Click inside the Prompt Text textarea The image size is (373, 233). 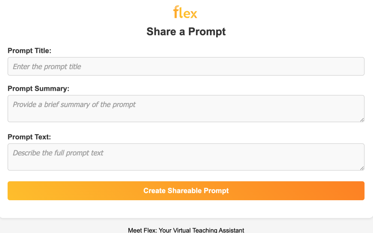(186, 155)
